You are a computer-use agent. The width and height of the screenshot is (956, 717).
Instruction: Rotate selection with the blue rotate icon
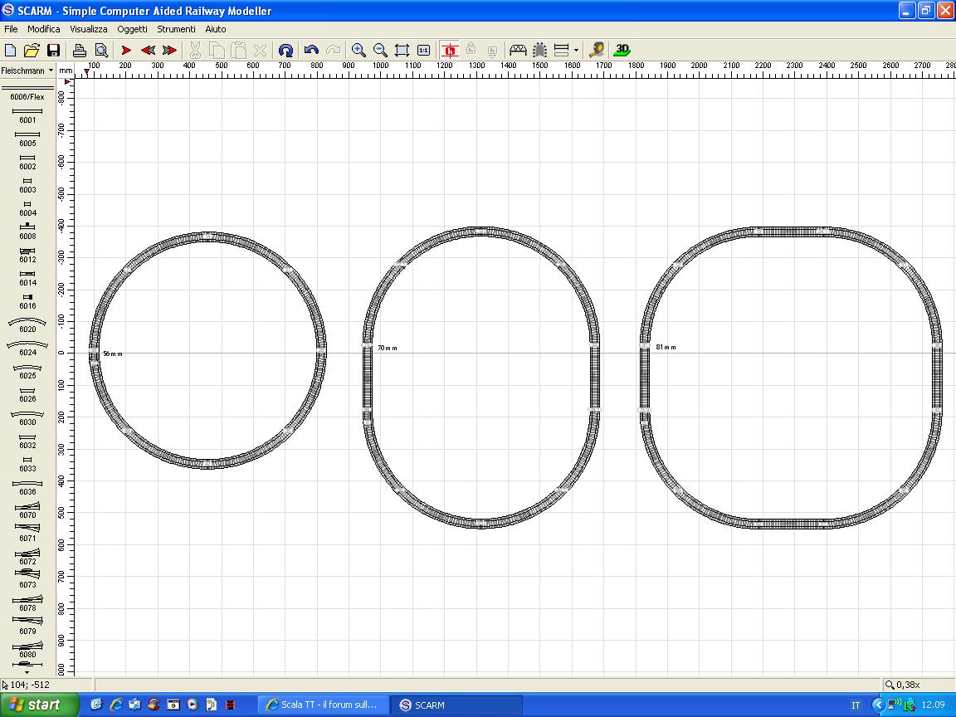(285, 50)
